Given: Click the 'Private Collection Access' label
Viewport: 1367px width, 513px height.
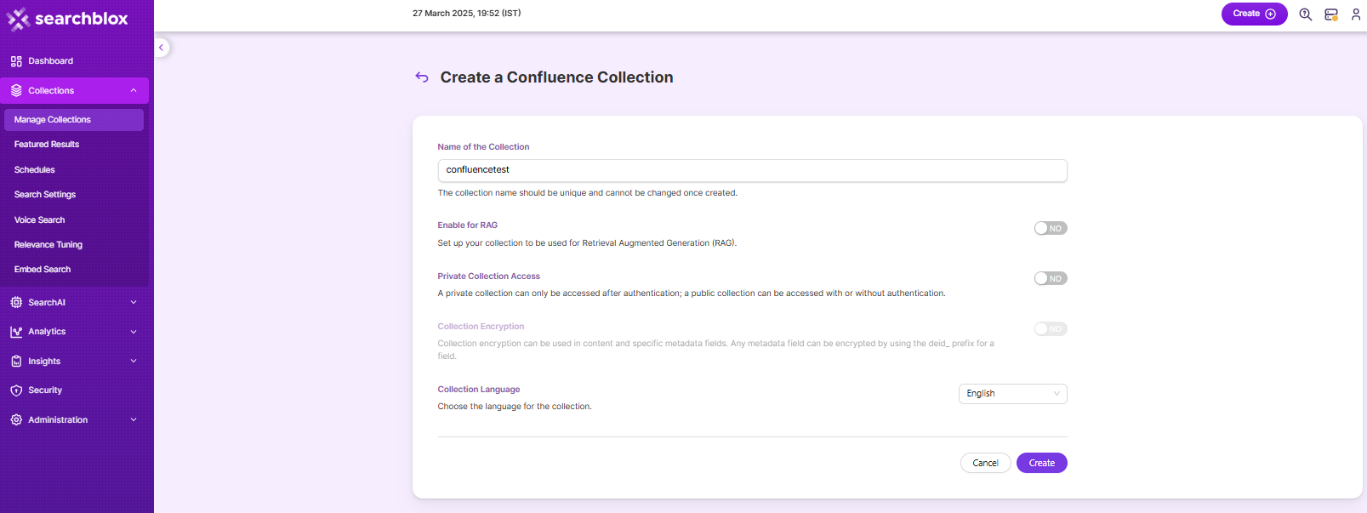Looking at the screenshot, I should [x=489, y=276].
